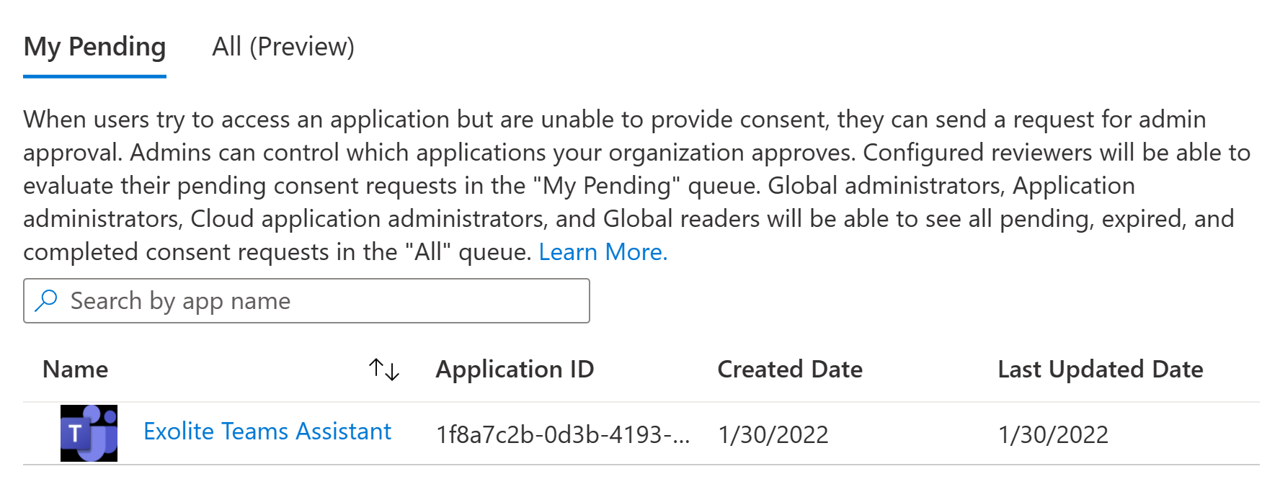The image size is (1280, 492).
Task: Click the Created Date column header
Action: (790, 370)
